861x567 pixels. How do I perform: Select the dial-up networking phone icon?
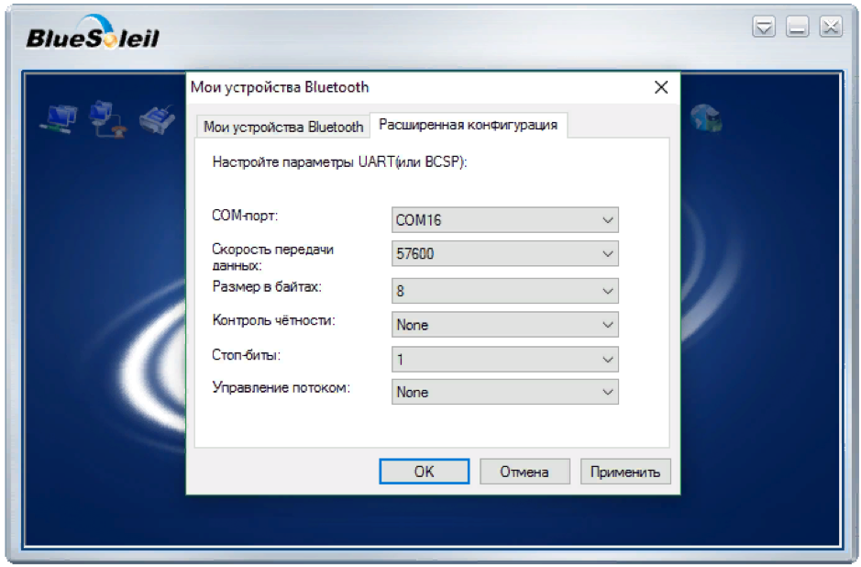107,119
